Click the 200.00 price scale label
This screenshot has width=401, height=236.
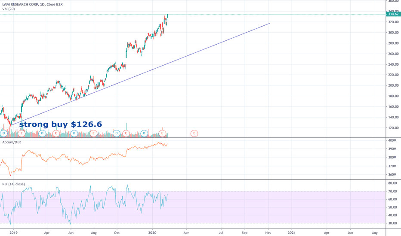(x=393, y=85)
